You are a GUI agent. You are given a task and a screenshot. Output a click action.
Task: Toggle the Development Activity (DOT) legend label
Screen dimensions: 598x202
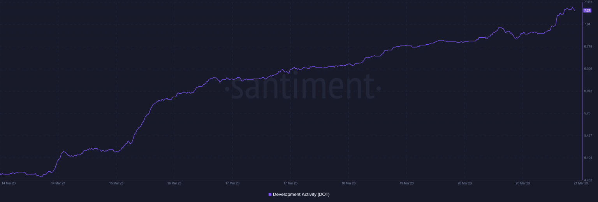[x=301, y=194]
